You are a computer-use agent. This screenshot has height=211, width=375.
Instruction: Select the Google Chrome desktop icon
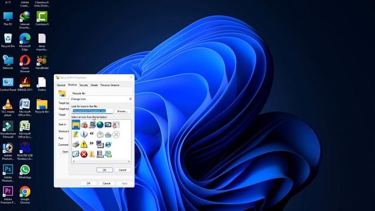[25, 195]
